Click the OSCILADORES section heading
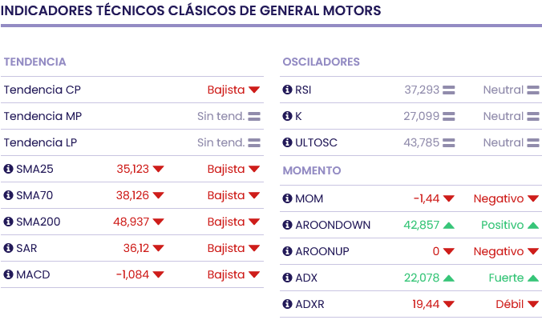Image resolution: width=542 pixels, height=324 pixels. point(321,62)
